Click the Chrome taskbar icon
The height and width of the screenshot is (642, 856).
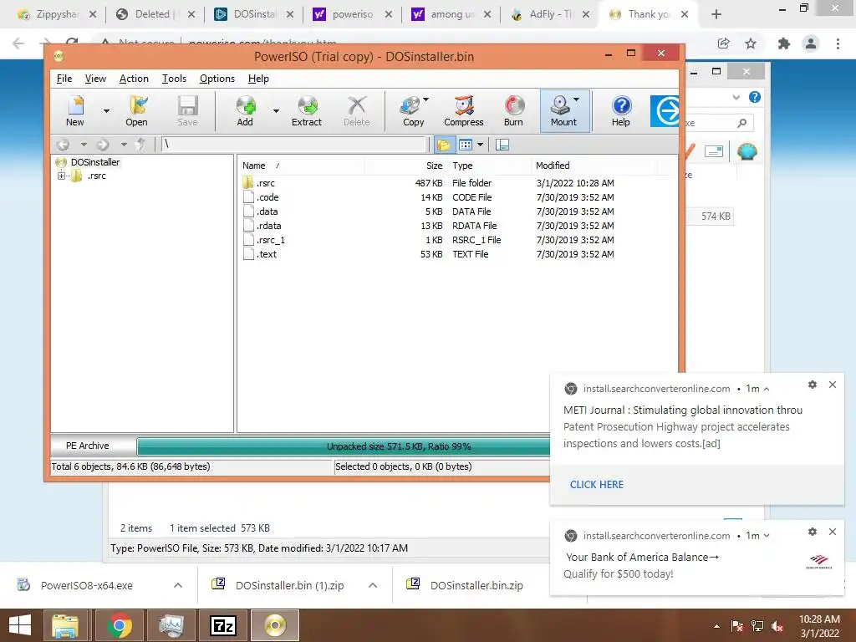[x=119, y=625]
